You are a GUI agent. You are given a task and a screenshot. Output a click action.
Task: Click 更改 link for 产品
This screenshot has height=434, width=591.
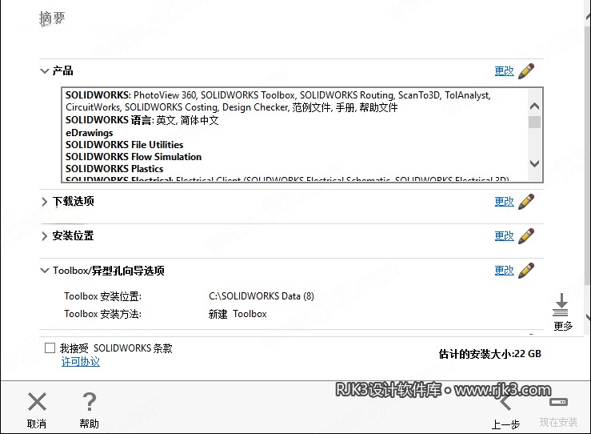point(505,71)
